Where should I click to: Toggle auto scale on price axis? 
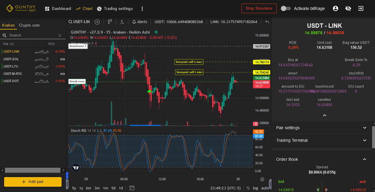[265, 188]
